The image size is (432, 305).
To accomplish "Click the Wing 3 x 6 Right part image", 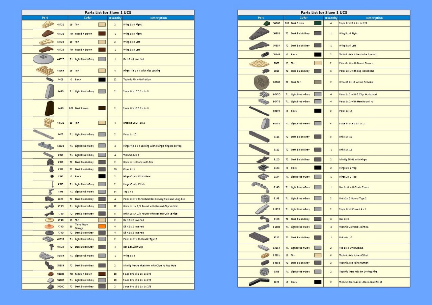I will pyautogui.click(x=260, y=33).
